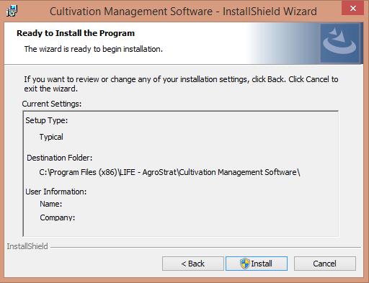Click the Cultivation Management Software title bar text
Viewport: 369px width, 283px height.
(x=183, y=12)
